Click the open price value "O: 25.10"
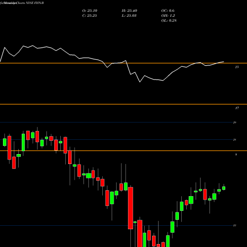 (x=90, y=11)
